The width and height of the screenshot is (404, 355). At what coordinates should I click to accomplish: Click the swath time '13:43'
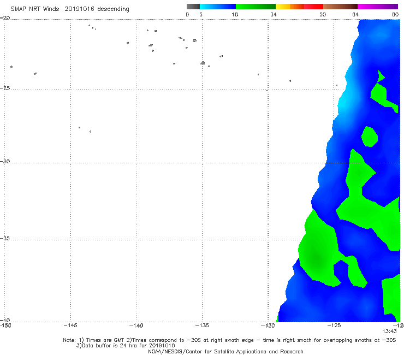(389, 332)
